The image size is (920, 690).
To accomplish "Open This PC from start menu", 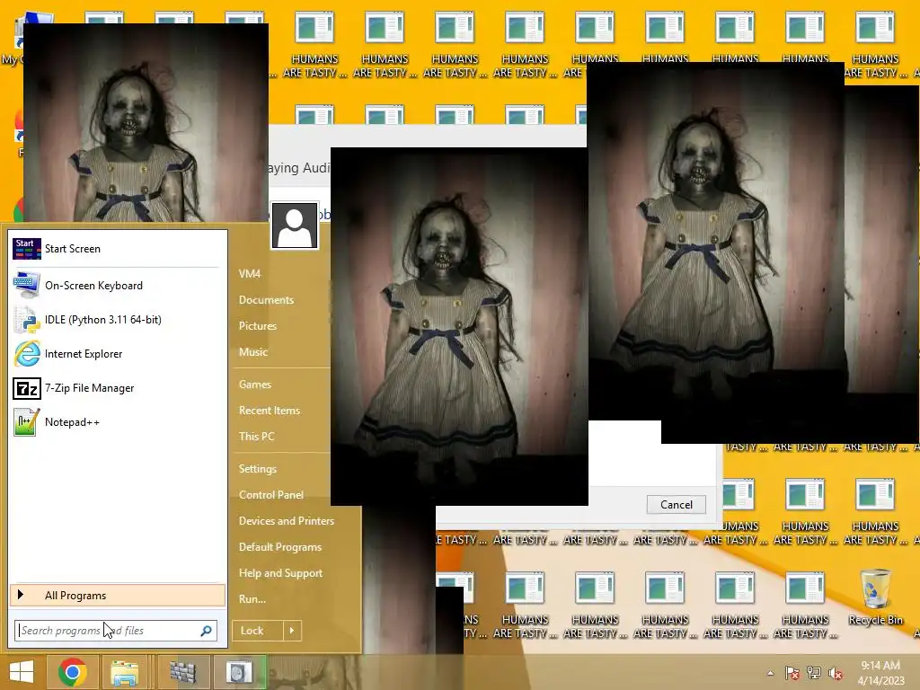I will [256, 436].
